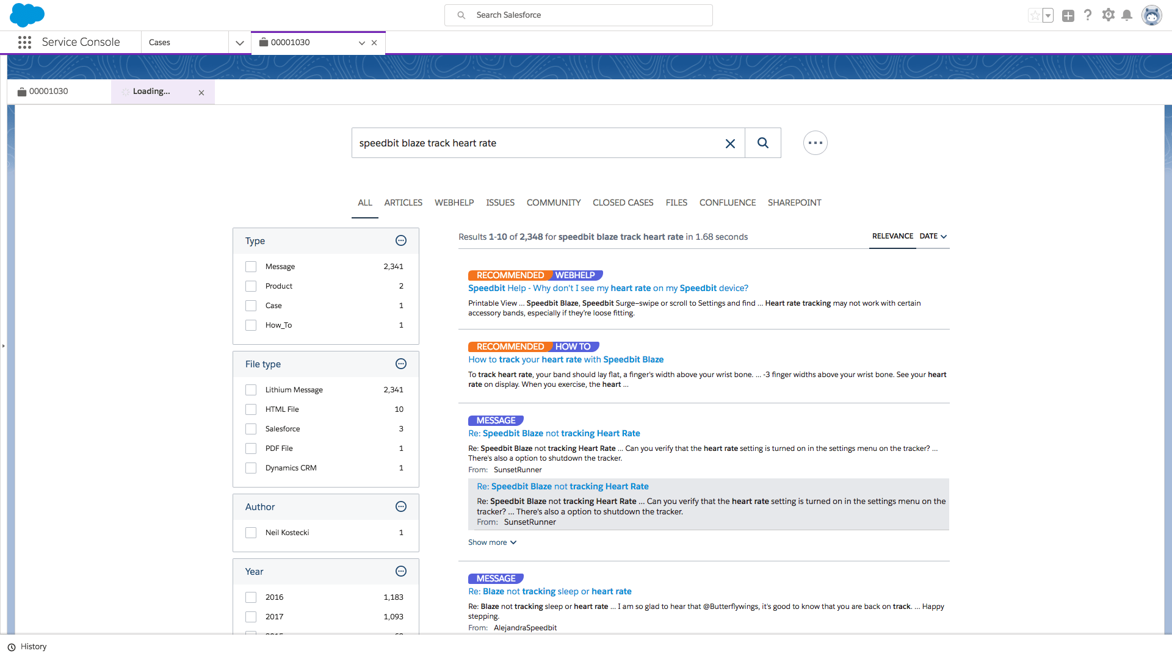Click the favorites star icon
The width and height of the screenshot is (1172, 659).
coord(1035,16)
